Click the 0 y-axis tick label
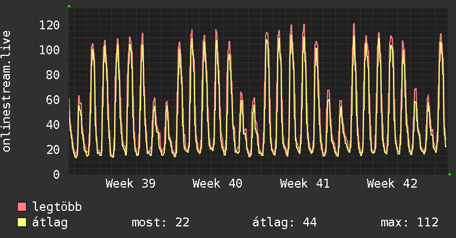This screenshot has width=456, height=238. (x=56, y=174)
